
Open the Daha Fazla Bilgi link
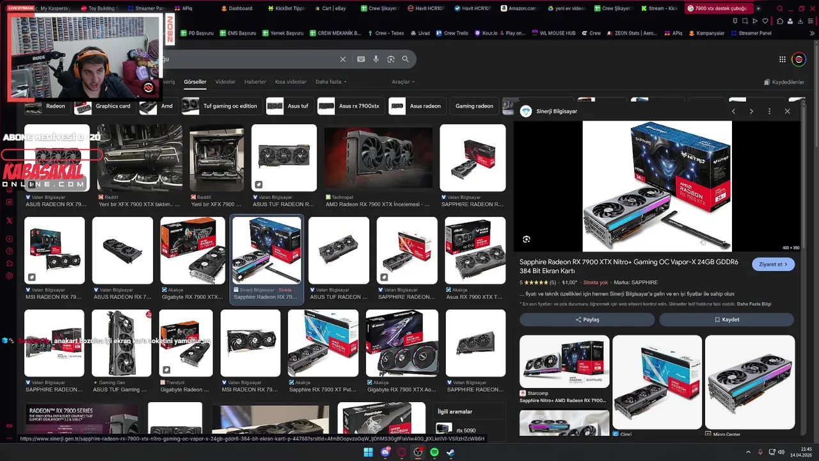pos(754,304)
